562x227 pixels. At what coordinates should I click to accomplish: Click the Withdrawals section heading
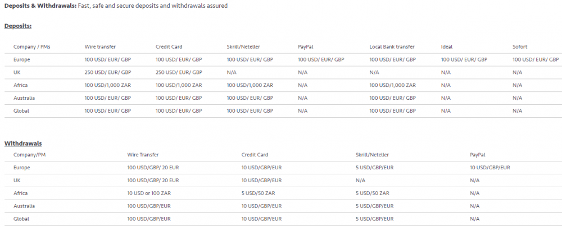click(x=23, y=143)
